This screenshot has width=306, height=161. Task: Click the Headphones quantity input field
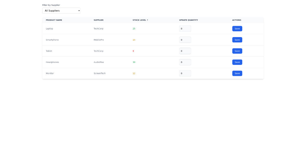pyautogui.click(x=185, y=62)
